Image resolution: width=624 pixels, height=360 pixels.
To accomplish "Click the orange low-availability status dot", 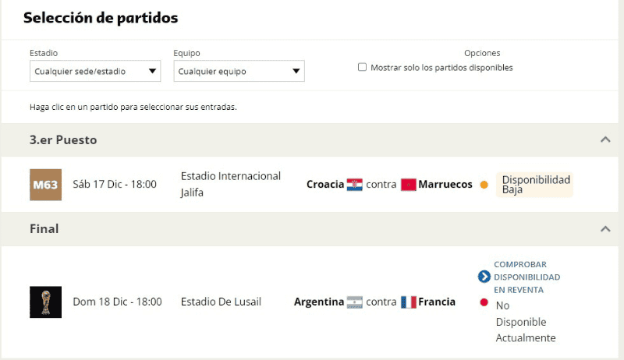I will coord(484,185).
